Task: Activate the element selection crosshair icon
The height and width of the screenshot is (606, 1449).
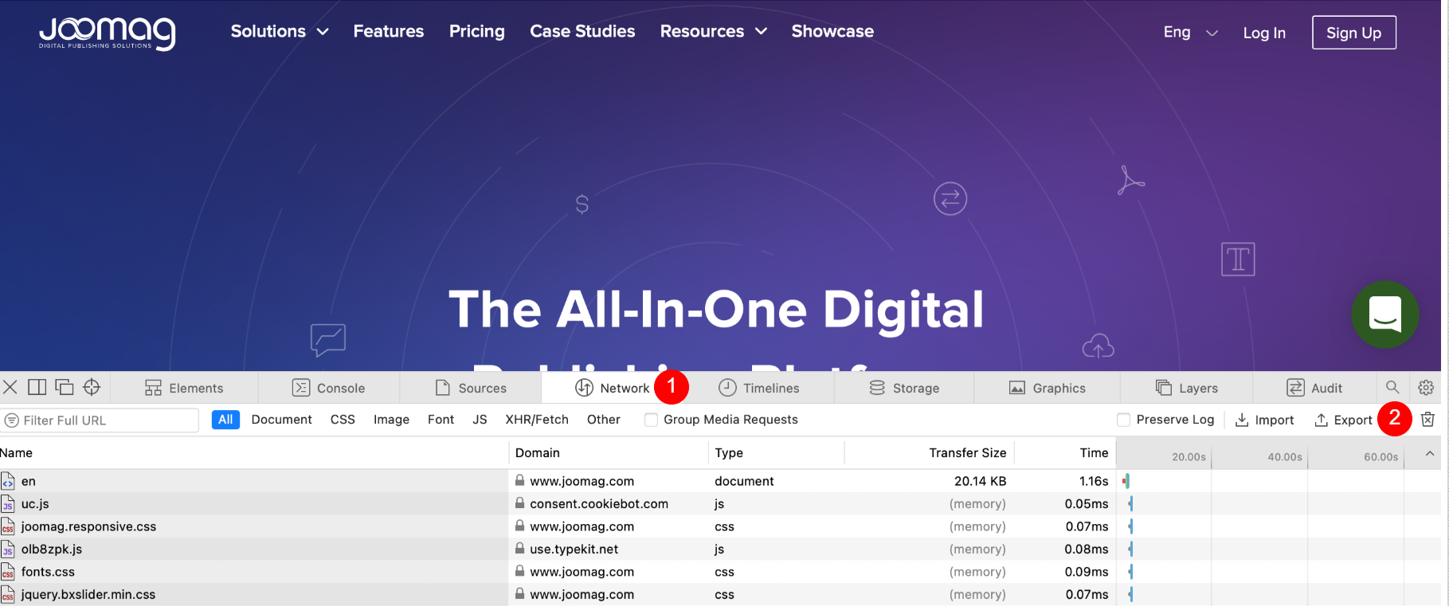Action: (x=92, y=388)
